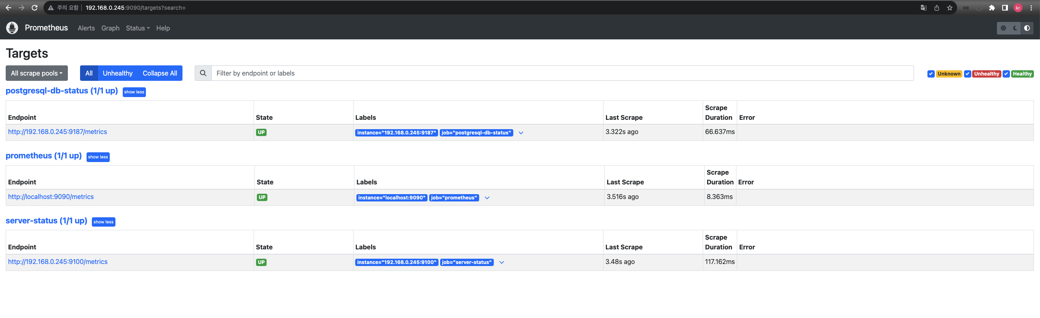Open the translate page icon
The width and height of the screenshot is (1040, 318).
[x=923, y=8]
